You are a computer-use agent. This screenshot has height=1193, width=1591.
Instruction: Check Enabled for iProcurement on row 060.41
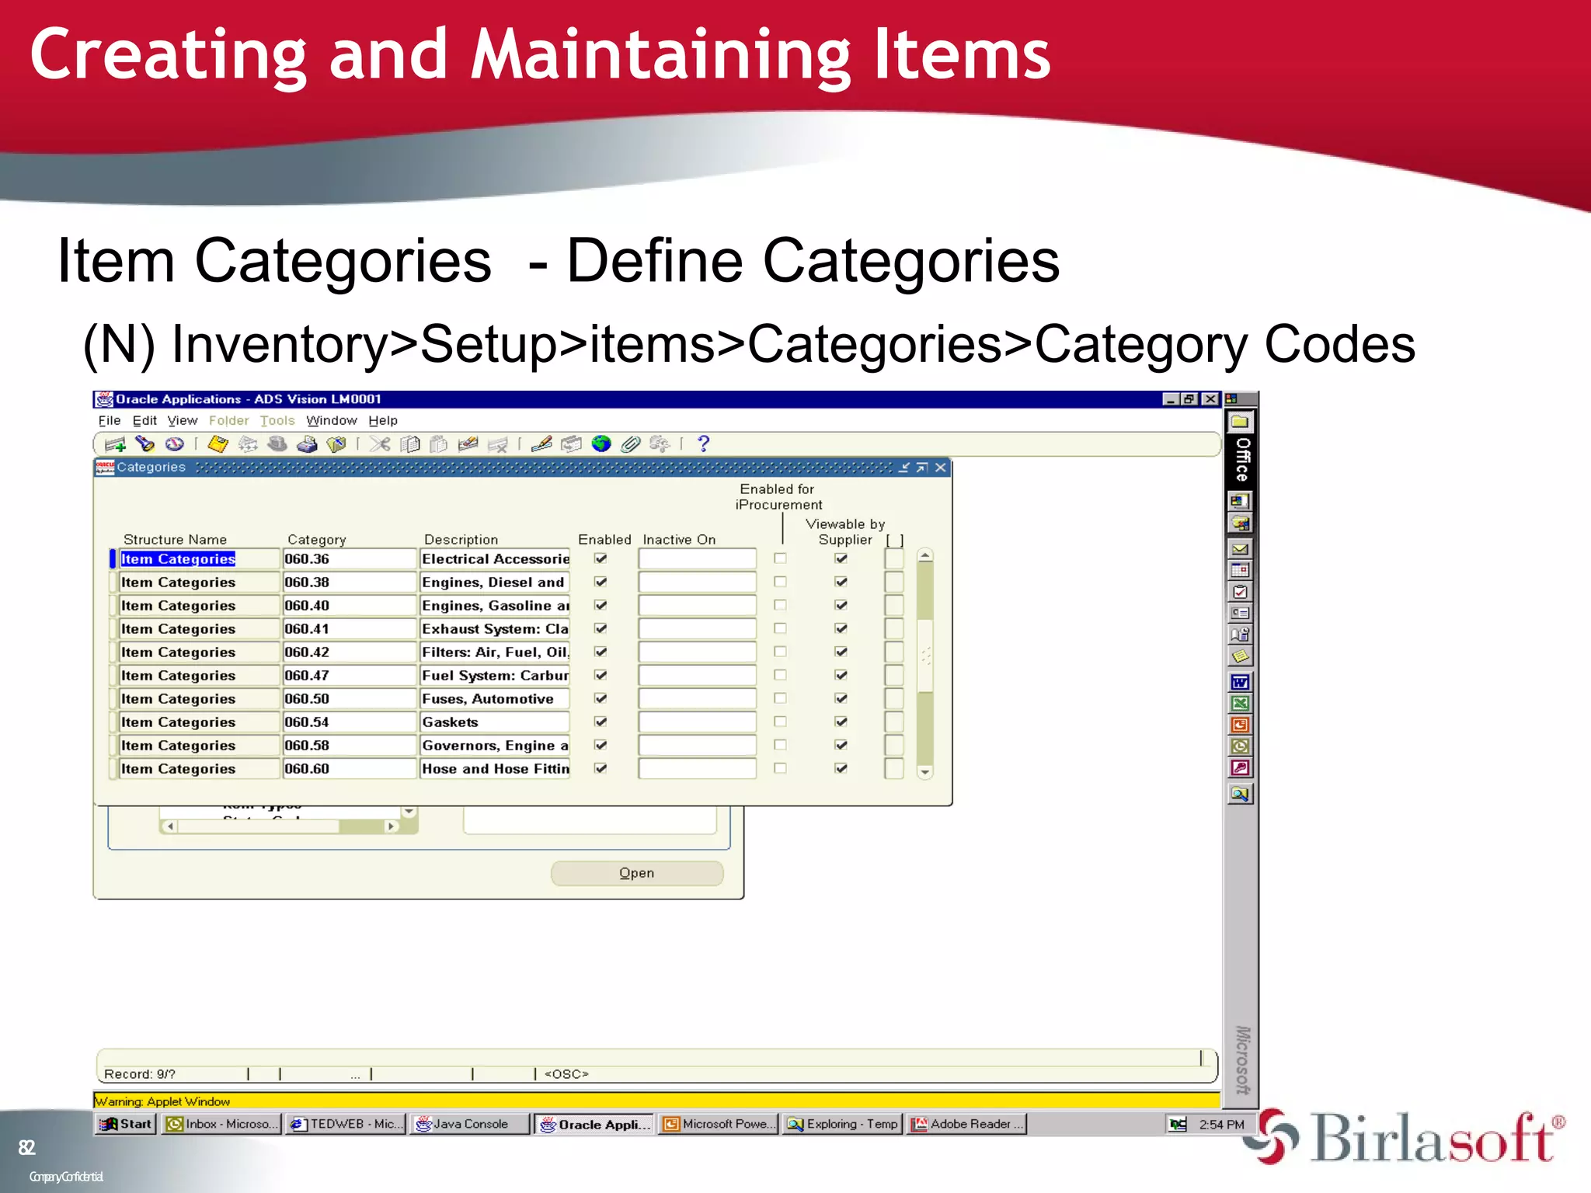(x=780, y=628)
